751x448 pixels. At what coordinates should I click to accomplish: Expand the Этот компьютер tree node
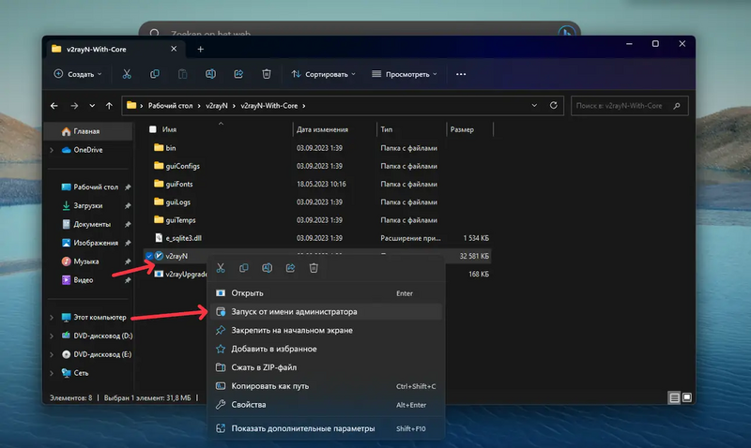(x=52, y=318)
